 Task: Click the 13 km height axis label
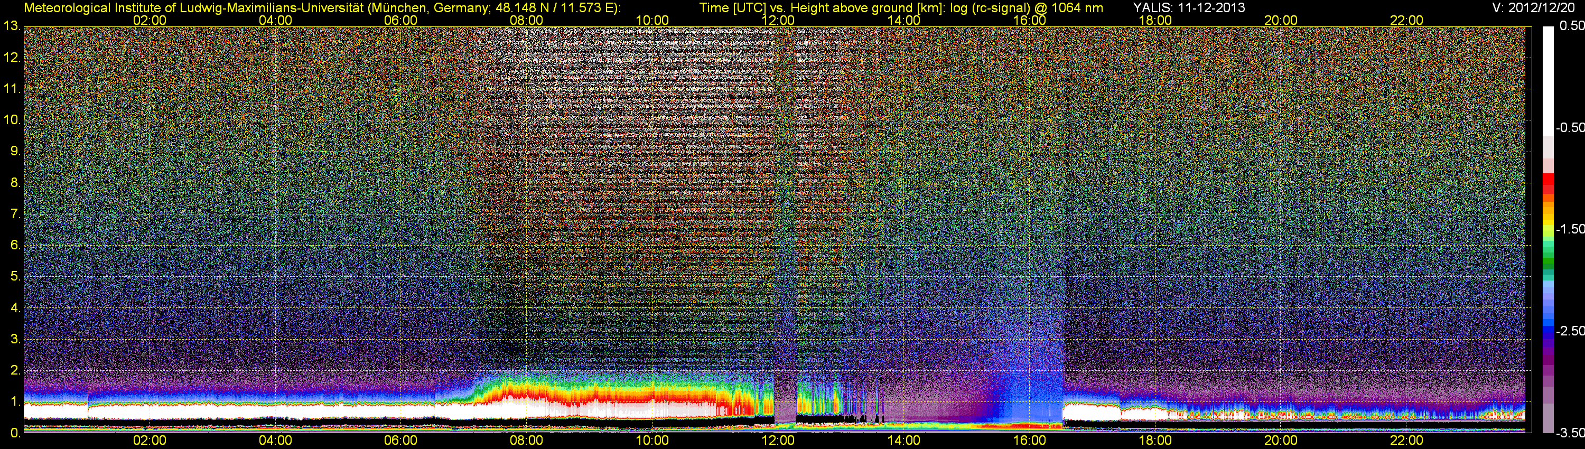[x=12, y=26]
